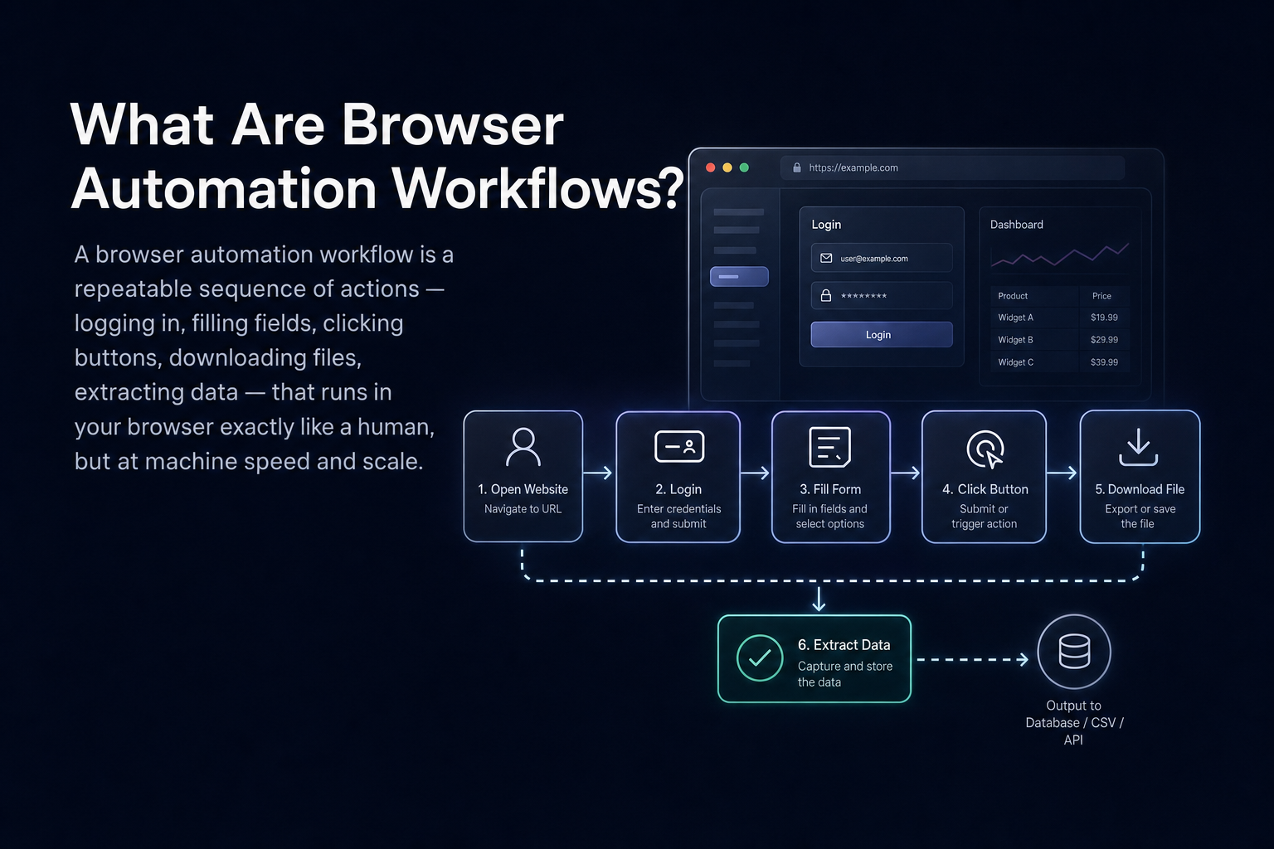Click 'Export or save the file' text

pos(1140,517)
